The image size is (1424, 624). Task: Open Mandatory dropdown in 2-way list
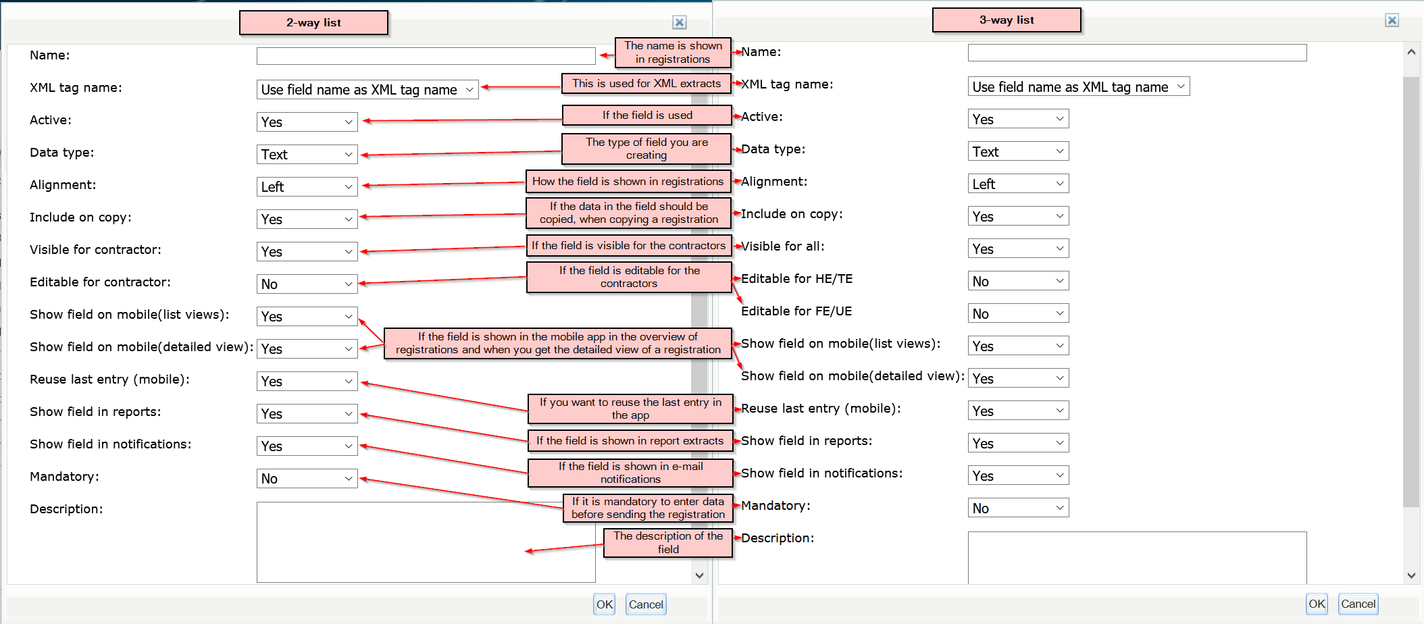(307, 479)
